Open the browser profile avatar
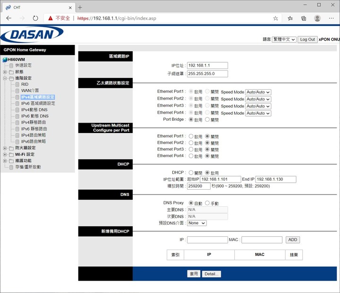The height and width of the screenshot is (293, 340). [x=317, y=18]
